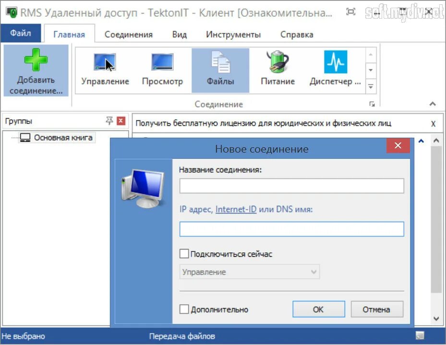This screenshot has width=446, height=345.
Task: Click the free license banner text
Action: (x=264, y=123)
